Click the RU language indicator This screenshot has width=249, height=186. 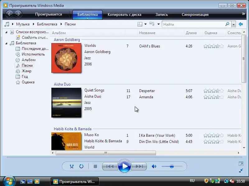click(x=192, y=181)
